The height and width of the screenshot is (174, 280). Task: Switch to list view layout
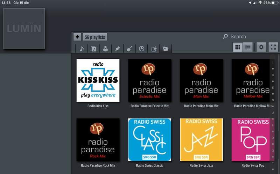[x=248, y=47]
